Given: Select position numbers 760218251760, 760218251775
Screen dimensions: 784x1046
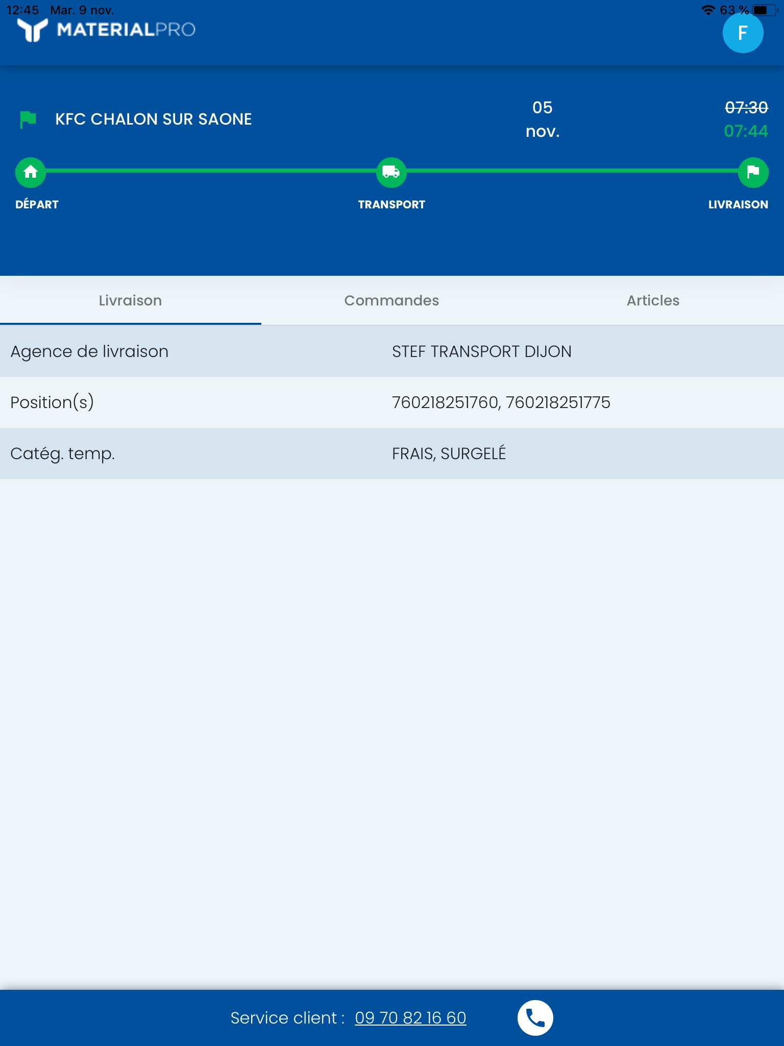Looking at the screenshot, I should 501,402.
